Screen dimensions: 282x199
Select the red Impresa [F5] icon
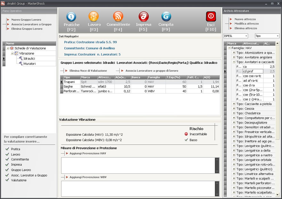[143, 17]
